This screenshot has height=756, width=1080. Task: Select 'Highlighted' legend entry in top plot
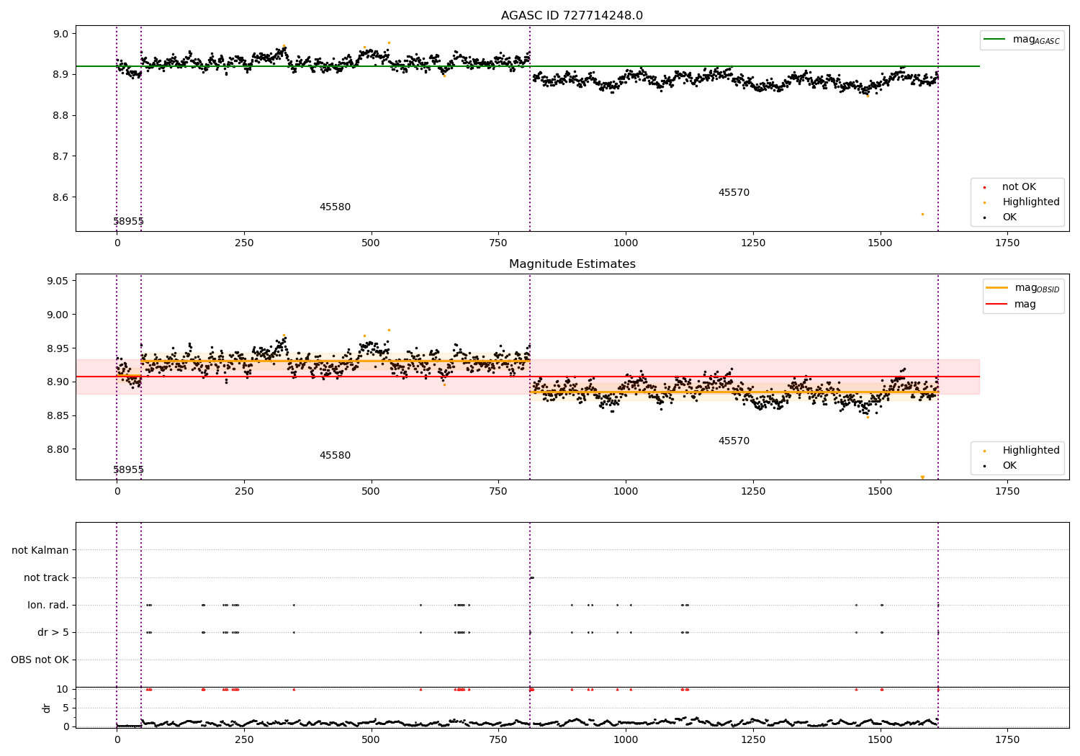1031,202
